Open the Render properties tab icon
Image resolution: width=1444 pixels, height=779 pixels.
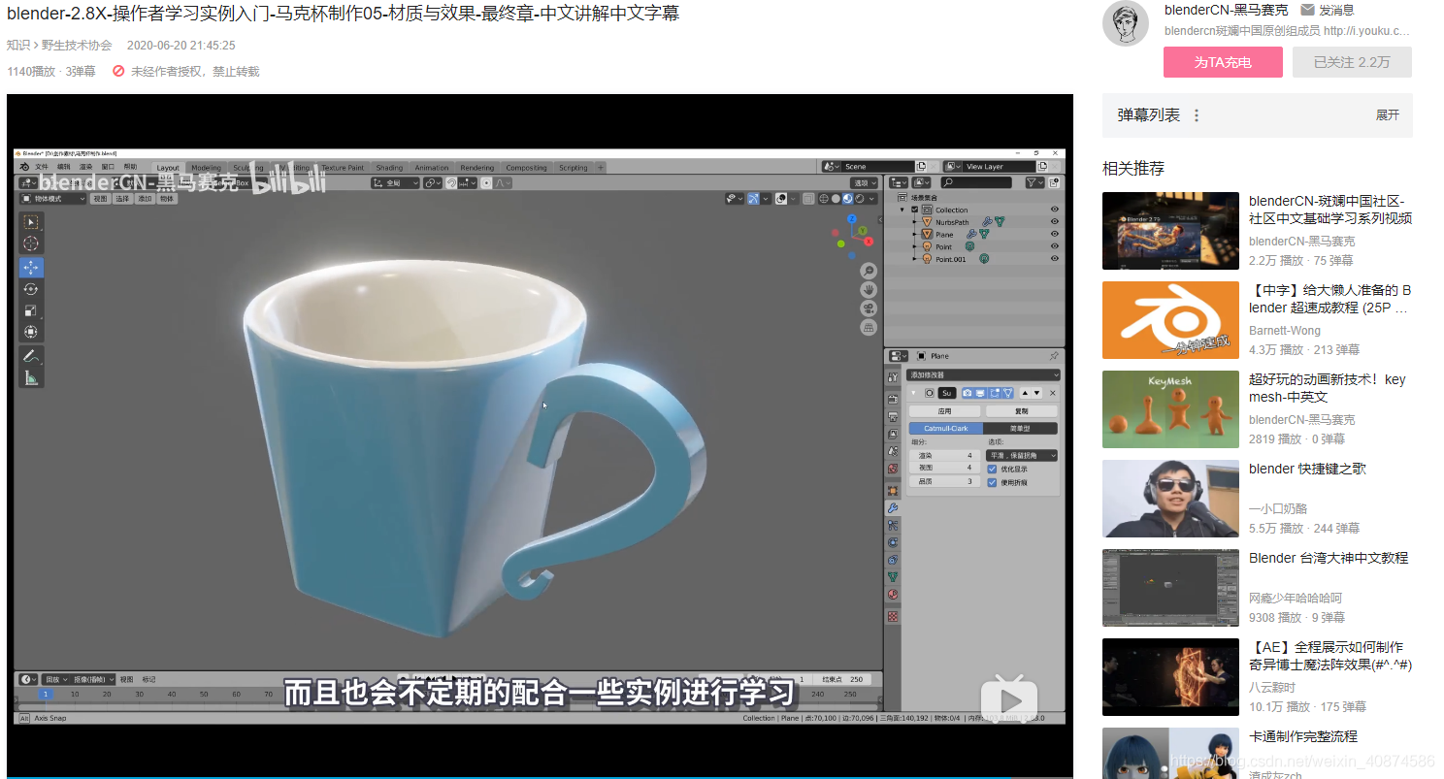tap(893, 399)
